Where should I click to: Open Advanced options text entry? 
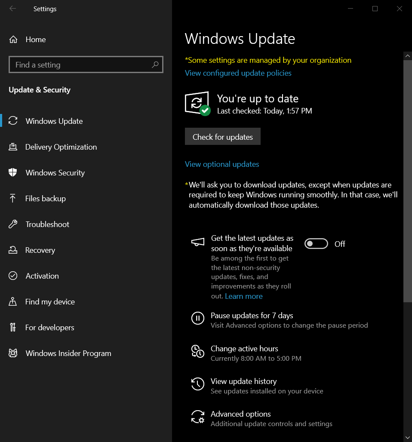(240, 414)
